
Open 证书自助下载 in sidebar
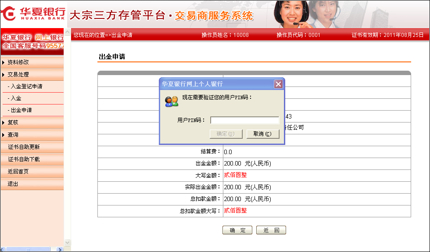[x=24, y=159]
